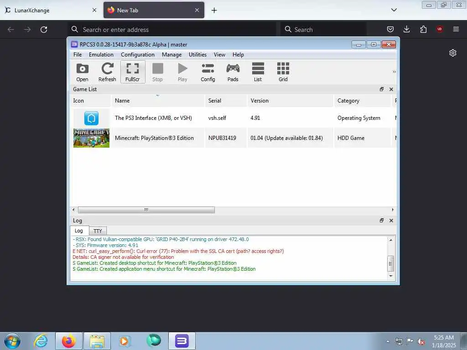
Task: Open the Help menu
Action: coord(238,55)
